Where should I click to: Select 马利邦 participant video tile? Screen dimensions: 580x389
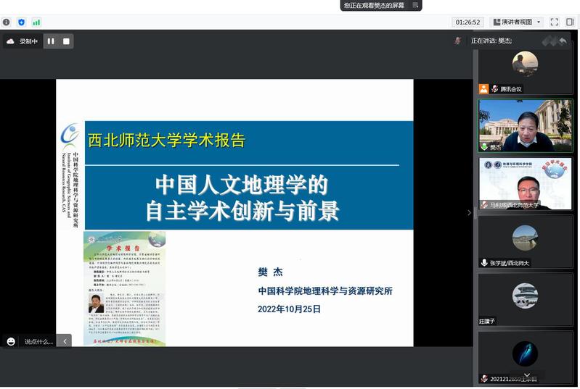[525, 184]
